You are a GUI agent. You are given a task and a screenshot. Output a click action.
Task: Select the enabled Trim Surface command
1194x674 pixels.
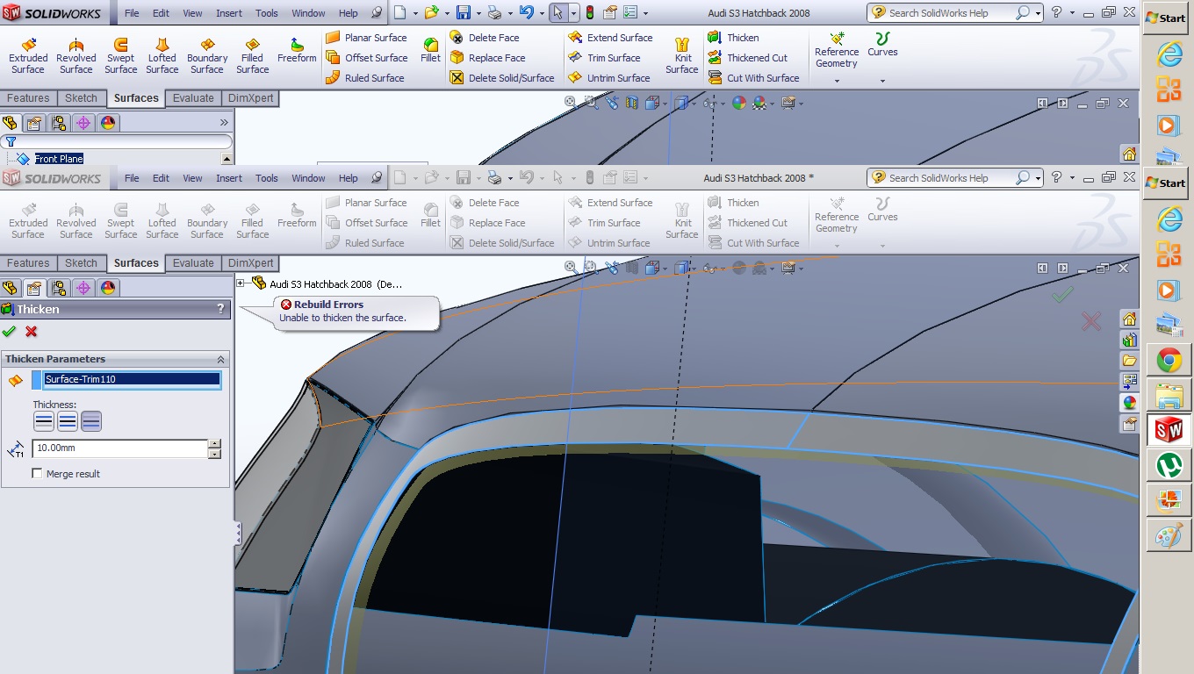tap(604, 58)
